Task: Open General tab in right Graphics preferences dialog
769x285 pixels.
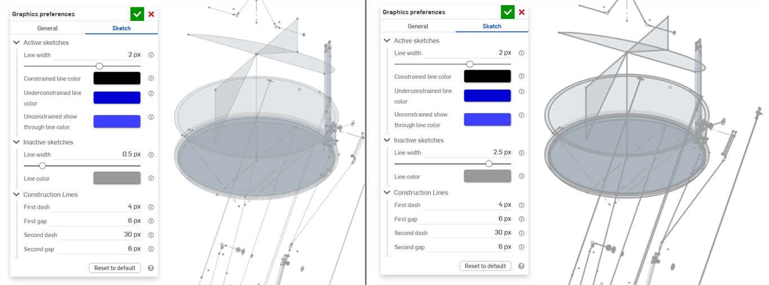Action: pyautogui.click(x=418, y=26)
